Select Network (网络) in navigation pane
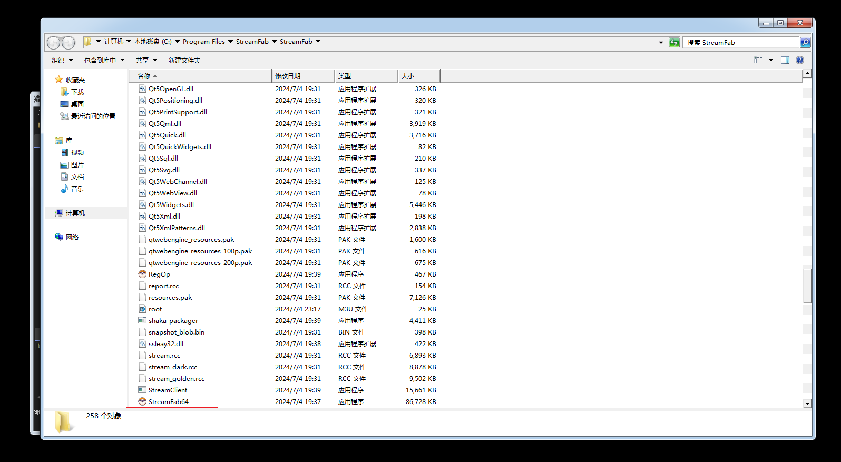 point(67,237)
